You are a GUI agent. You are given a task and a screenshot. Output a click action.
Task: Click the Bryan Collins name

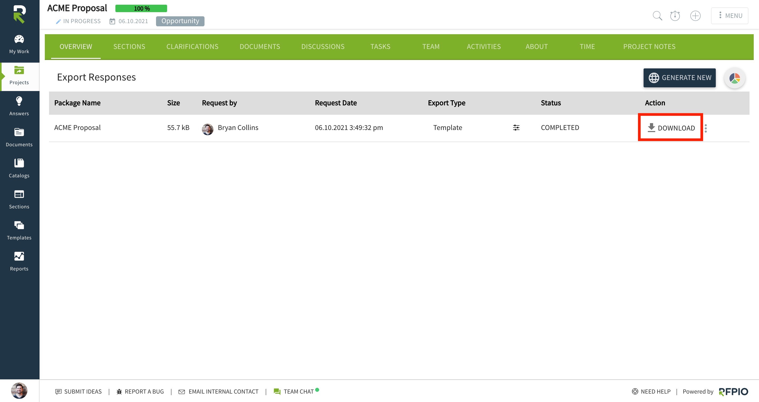238,127
